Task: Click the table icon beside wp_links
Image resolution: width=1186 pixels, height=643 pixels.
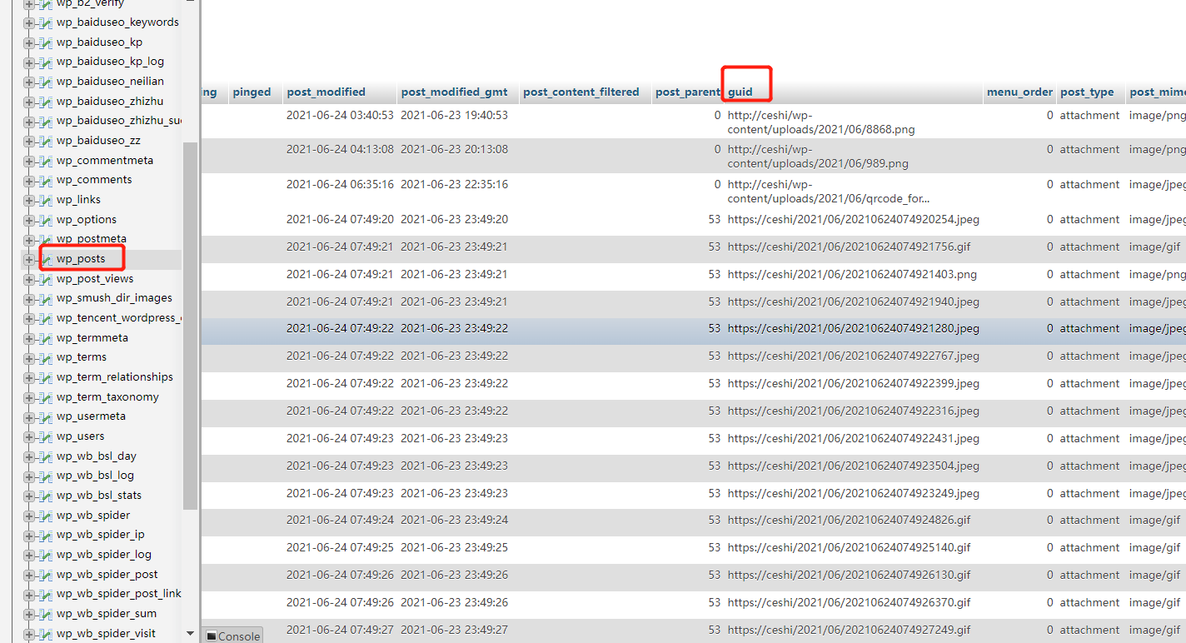Action: (x=45, y=200)
